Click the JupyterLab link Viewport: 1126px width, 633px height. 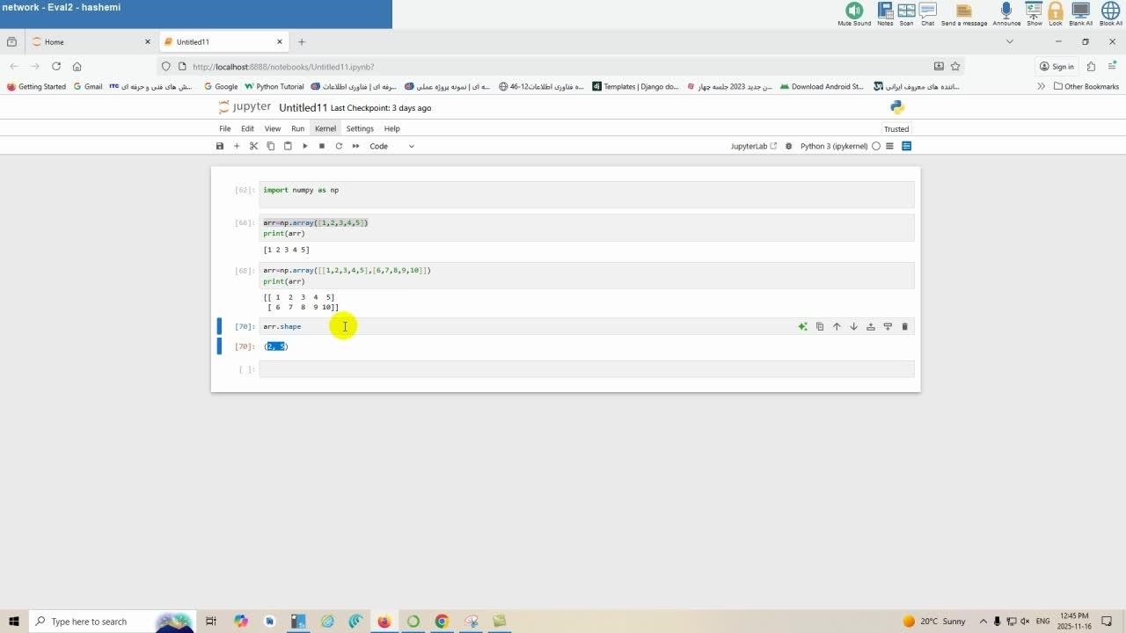pos(753,146)
